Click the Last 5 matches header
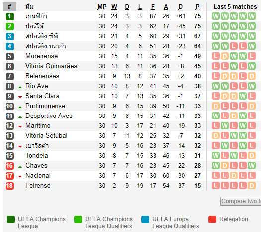261x232 pixels. [235, 7]
